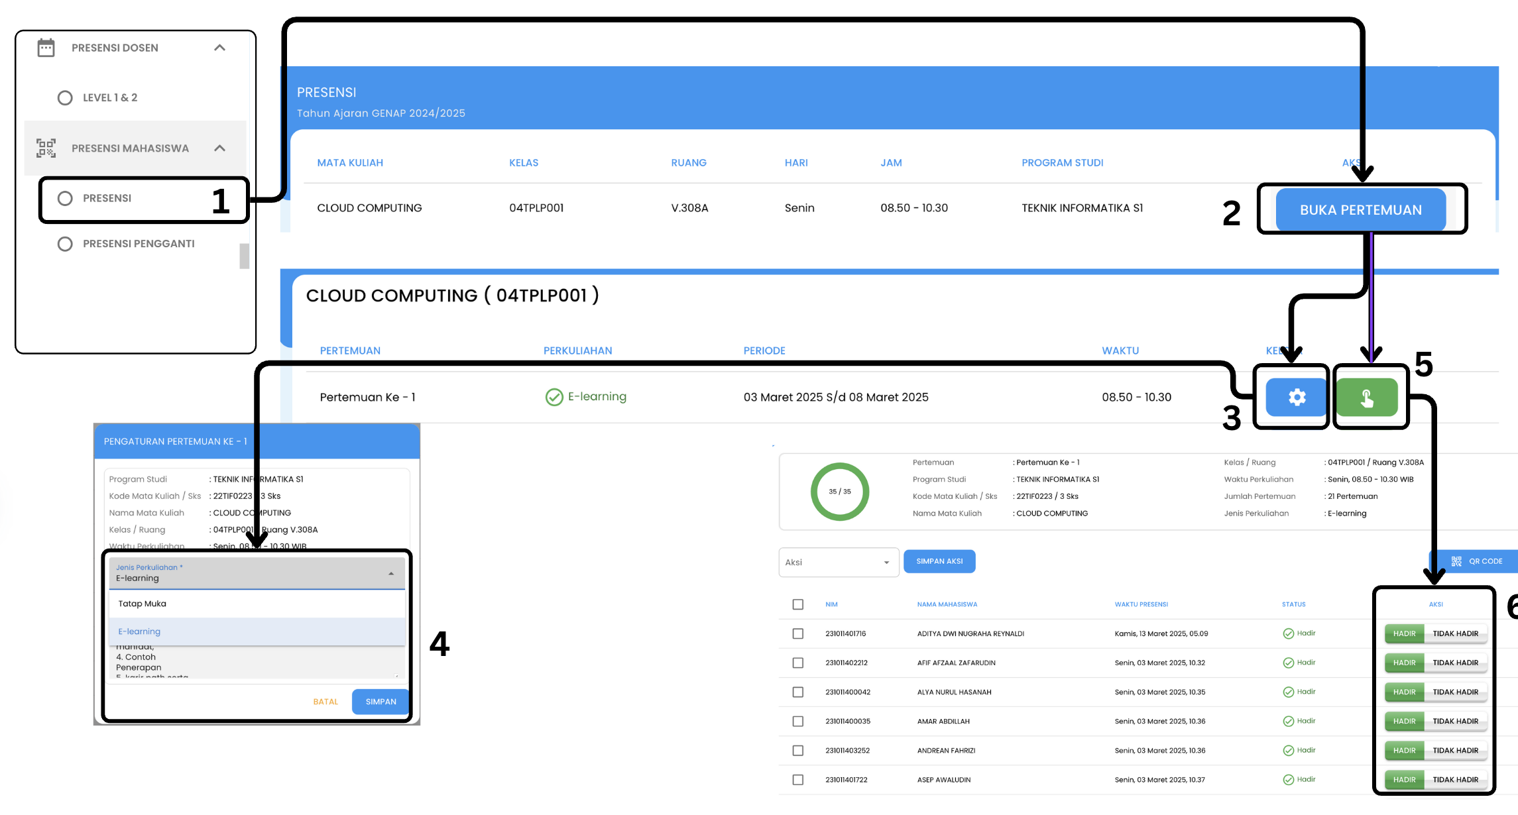Mark Afif Afzaal Zafarudin as Tidak Hadir

click(1455, 663)
